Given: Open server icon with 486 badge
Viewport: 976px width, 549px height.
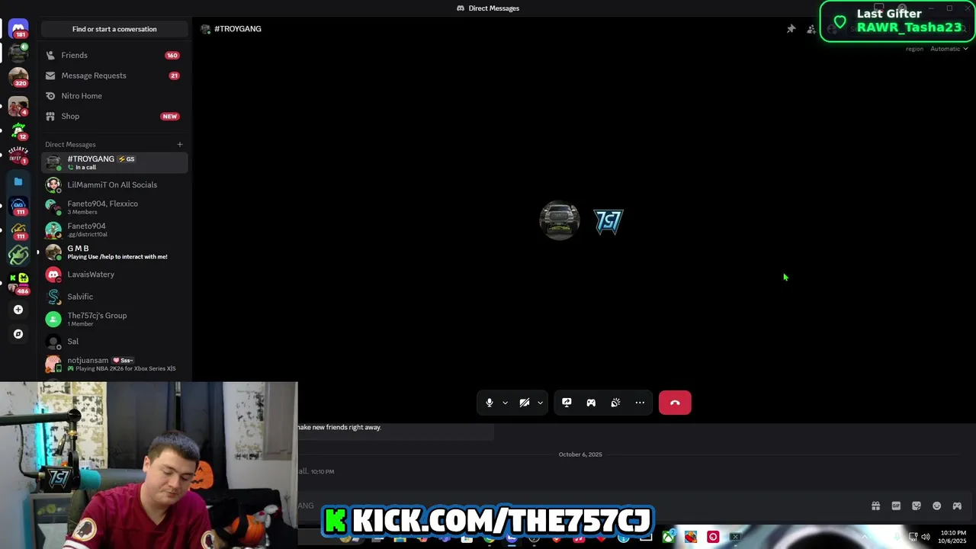Looking at the screenshot, I should [18, 284].
